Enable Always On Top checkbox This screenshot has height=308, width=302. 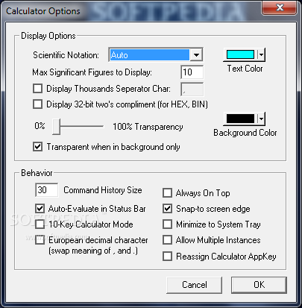(167, 193)
